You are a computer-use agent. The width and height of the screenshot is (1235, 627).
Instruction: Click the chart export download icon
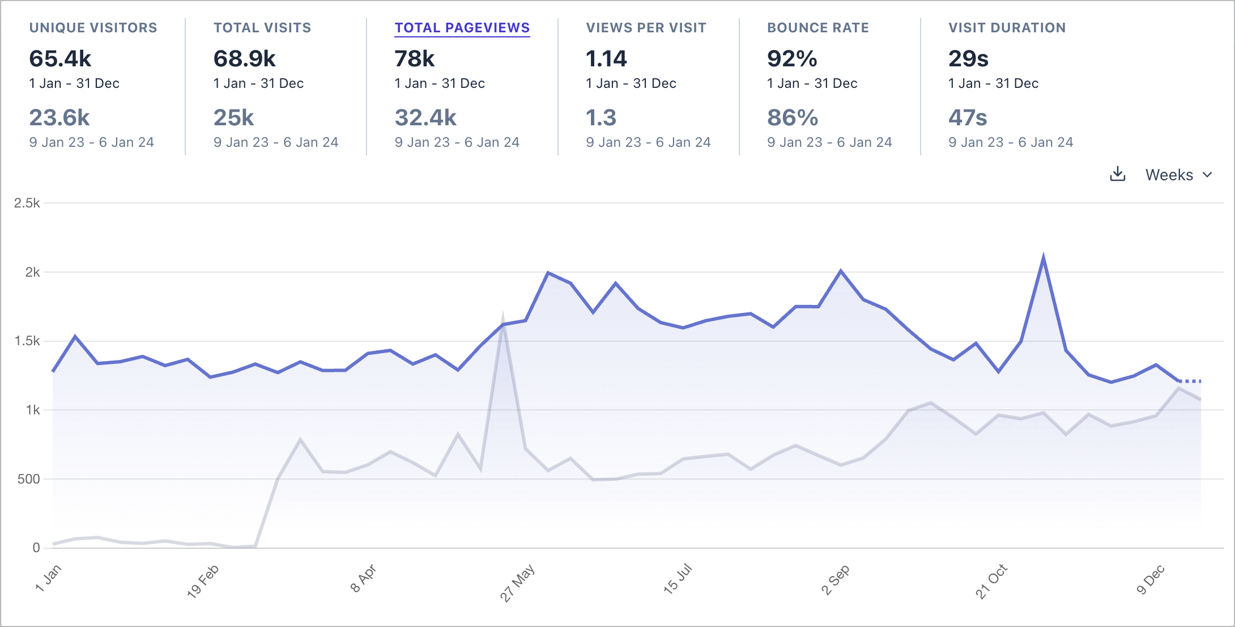pos(1118,175)
